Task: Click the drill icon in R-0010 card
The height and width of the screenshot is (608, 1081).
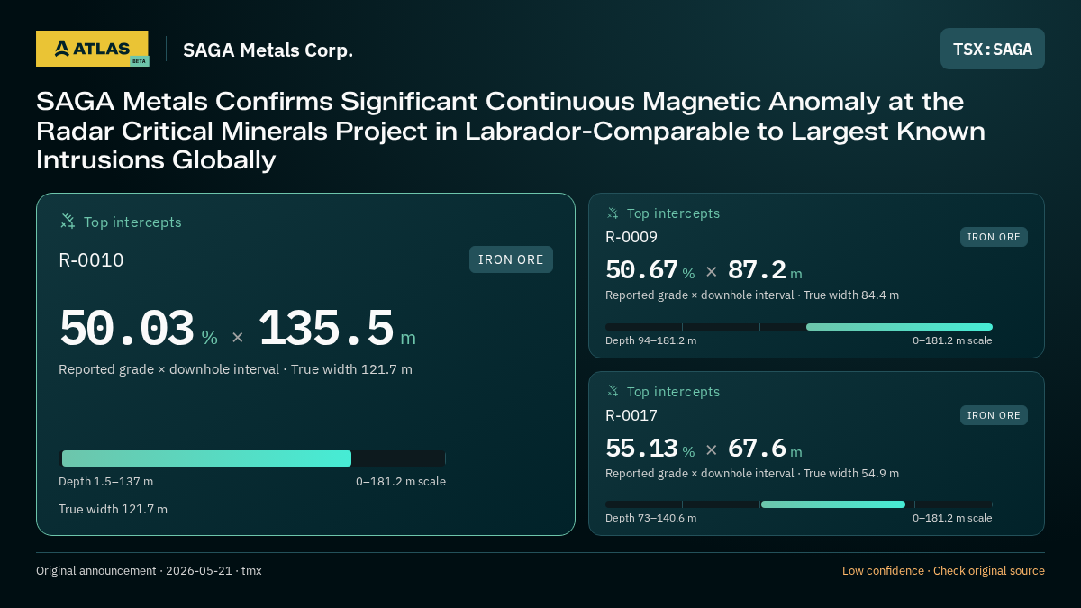Action: (x=68, y=221)
